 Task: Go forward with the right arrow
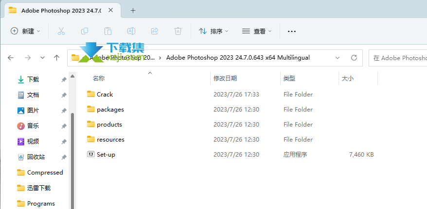point(28,58)
